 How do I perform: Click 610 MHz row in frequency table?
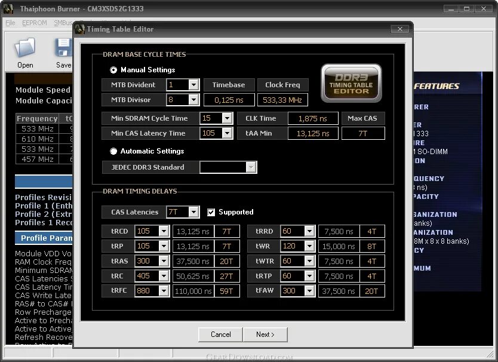[x=44, y=139]
